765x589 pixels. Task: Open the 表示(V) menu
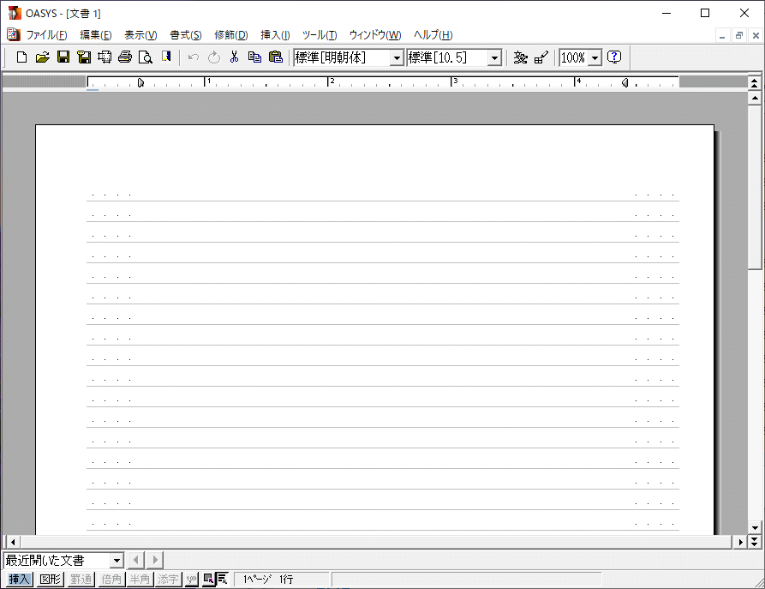coord(140,34)
